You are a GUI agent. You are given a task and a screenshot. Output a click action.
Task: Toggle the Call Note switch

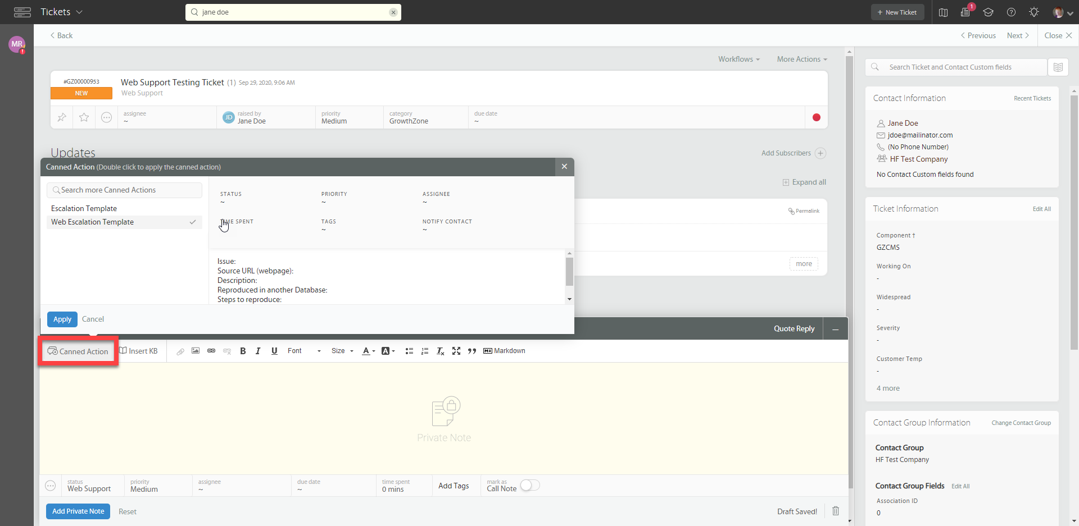point(529,485)
